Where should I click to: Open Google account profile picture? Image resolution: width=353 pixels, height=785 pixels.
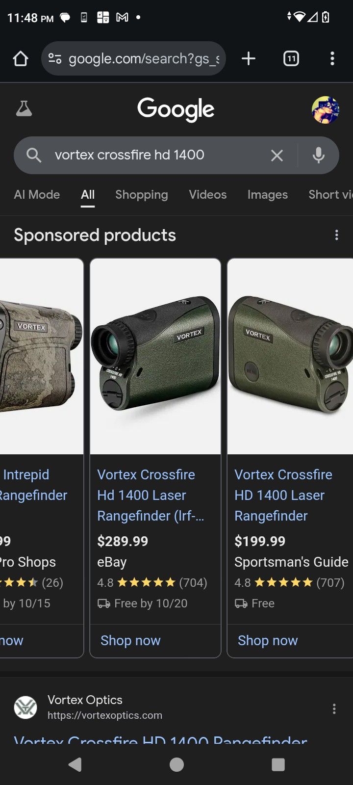tap(326, 109)
